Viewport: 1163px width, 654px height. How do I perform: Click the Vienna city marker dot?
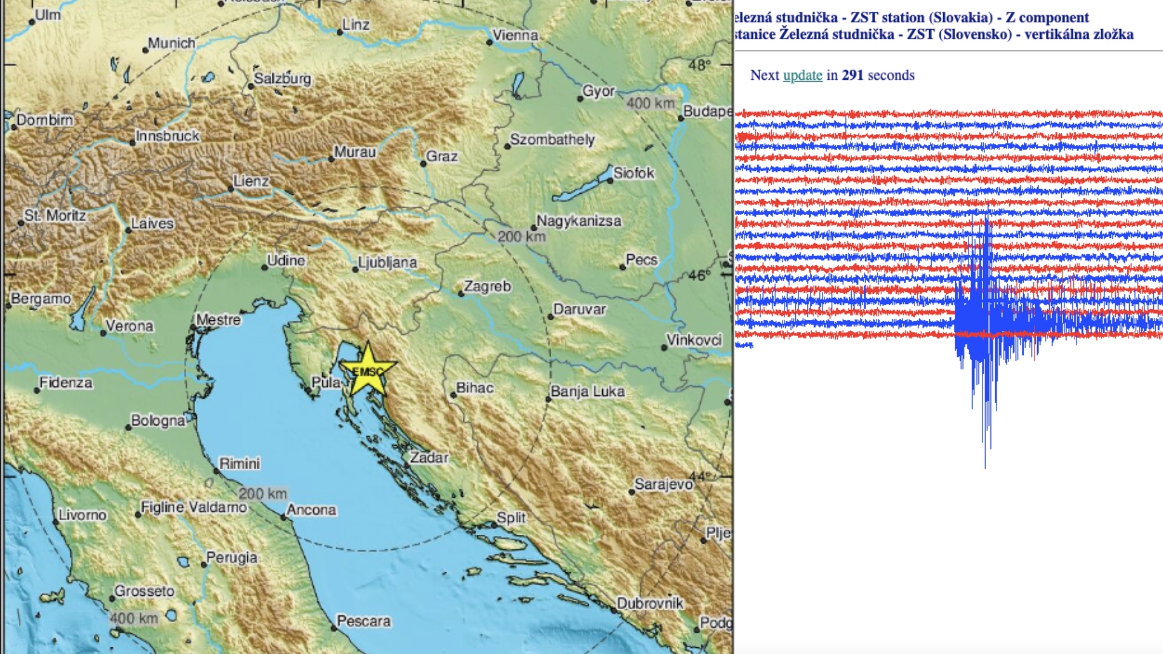[489, 42]
